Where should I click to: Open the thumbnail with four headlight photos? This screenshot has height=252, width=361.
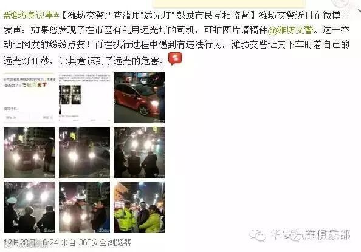(x=84, y=98)
